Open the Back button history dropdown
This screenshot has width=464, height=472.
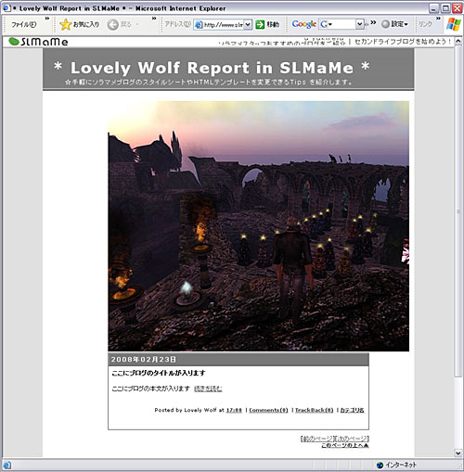pyautogui.click(x=137, y=24)
